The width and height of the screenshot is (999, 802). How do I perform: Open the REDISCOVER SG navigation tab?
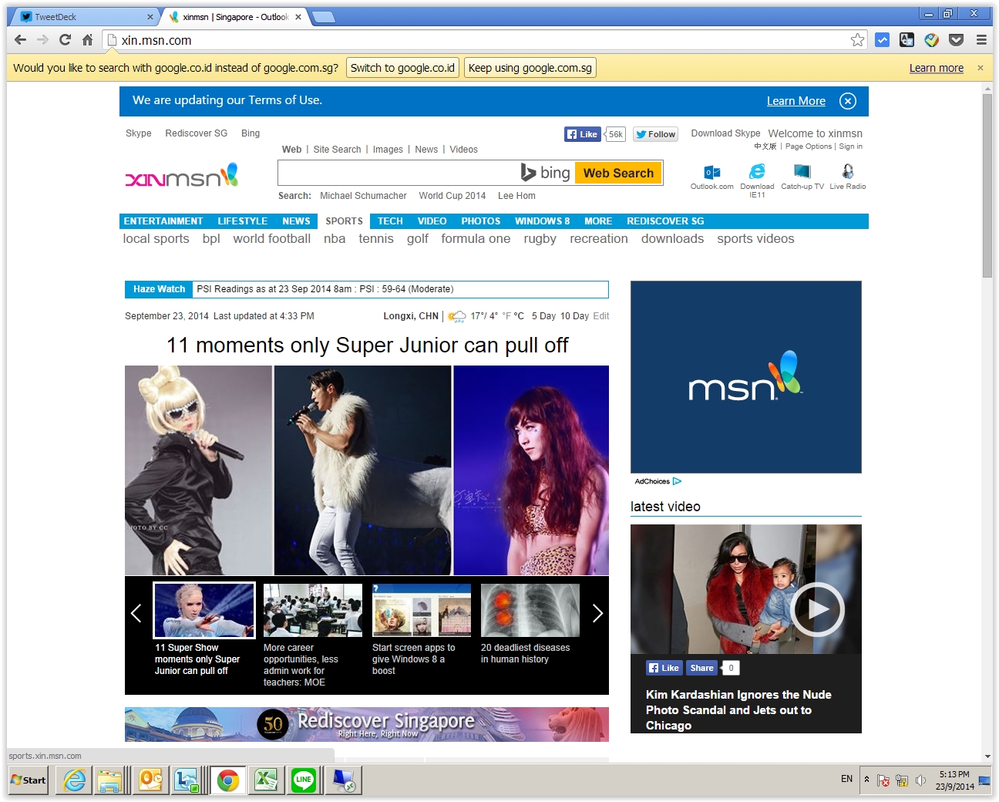point(665,221)
